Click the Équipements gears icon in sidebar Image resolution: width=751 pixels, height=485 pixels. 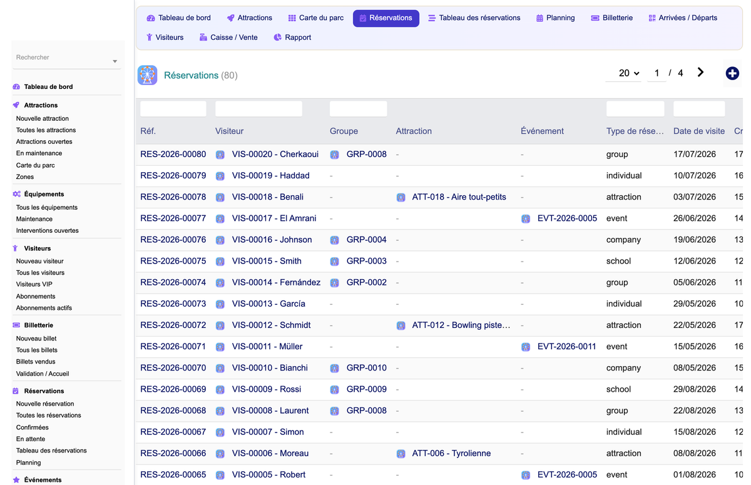point(16,194)
